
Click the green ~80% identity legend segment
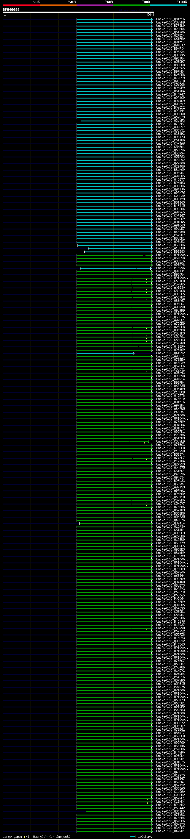click(x=132, y=5)
